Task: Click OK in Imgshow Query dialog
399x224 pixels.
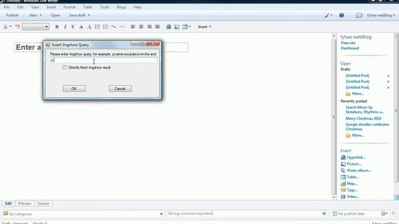Action: pyautogui.click(x=74, y=88)
